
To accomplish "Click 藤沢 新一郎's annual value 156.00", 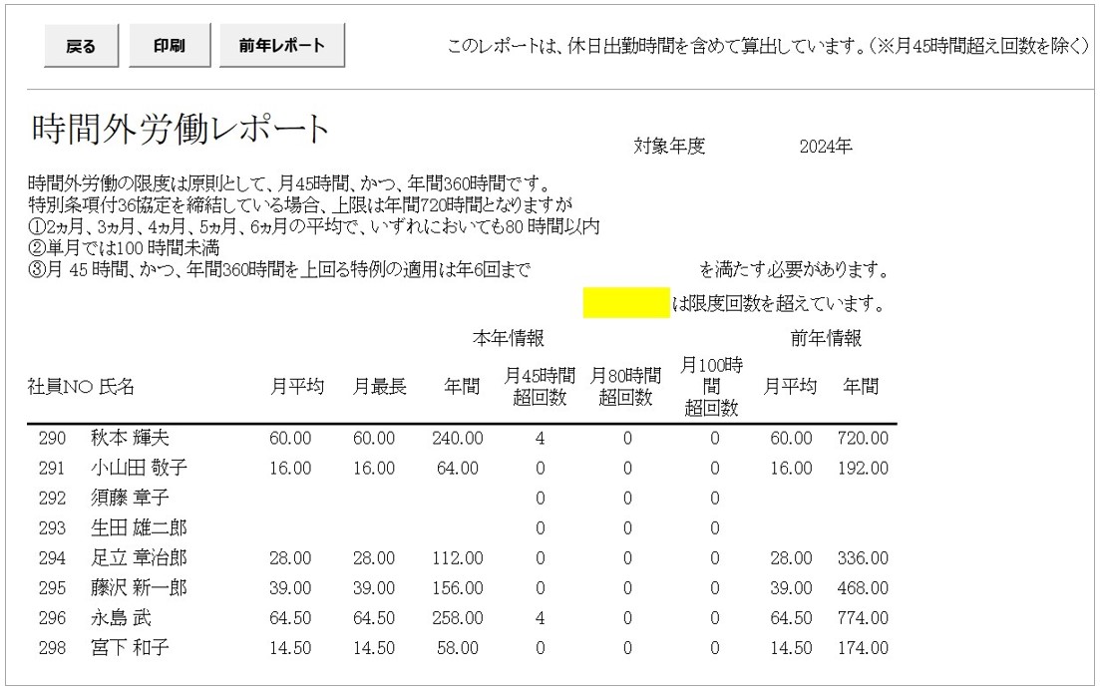I will point(458,587).
